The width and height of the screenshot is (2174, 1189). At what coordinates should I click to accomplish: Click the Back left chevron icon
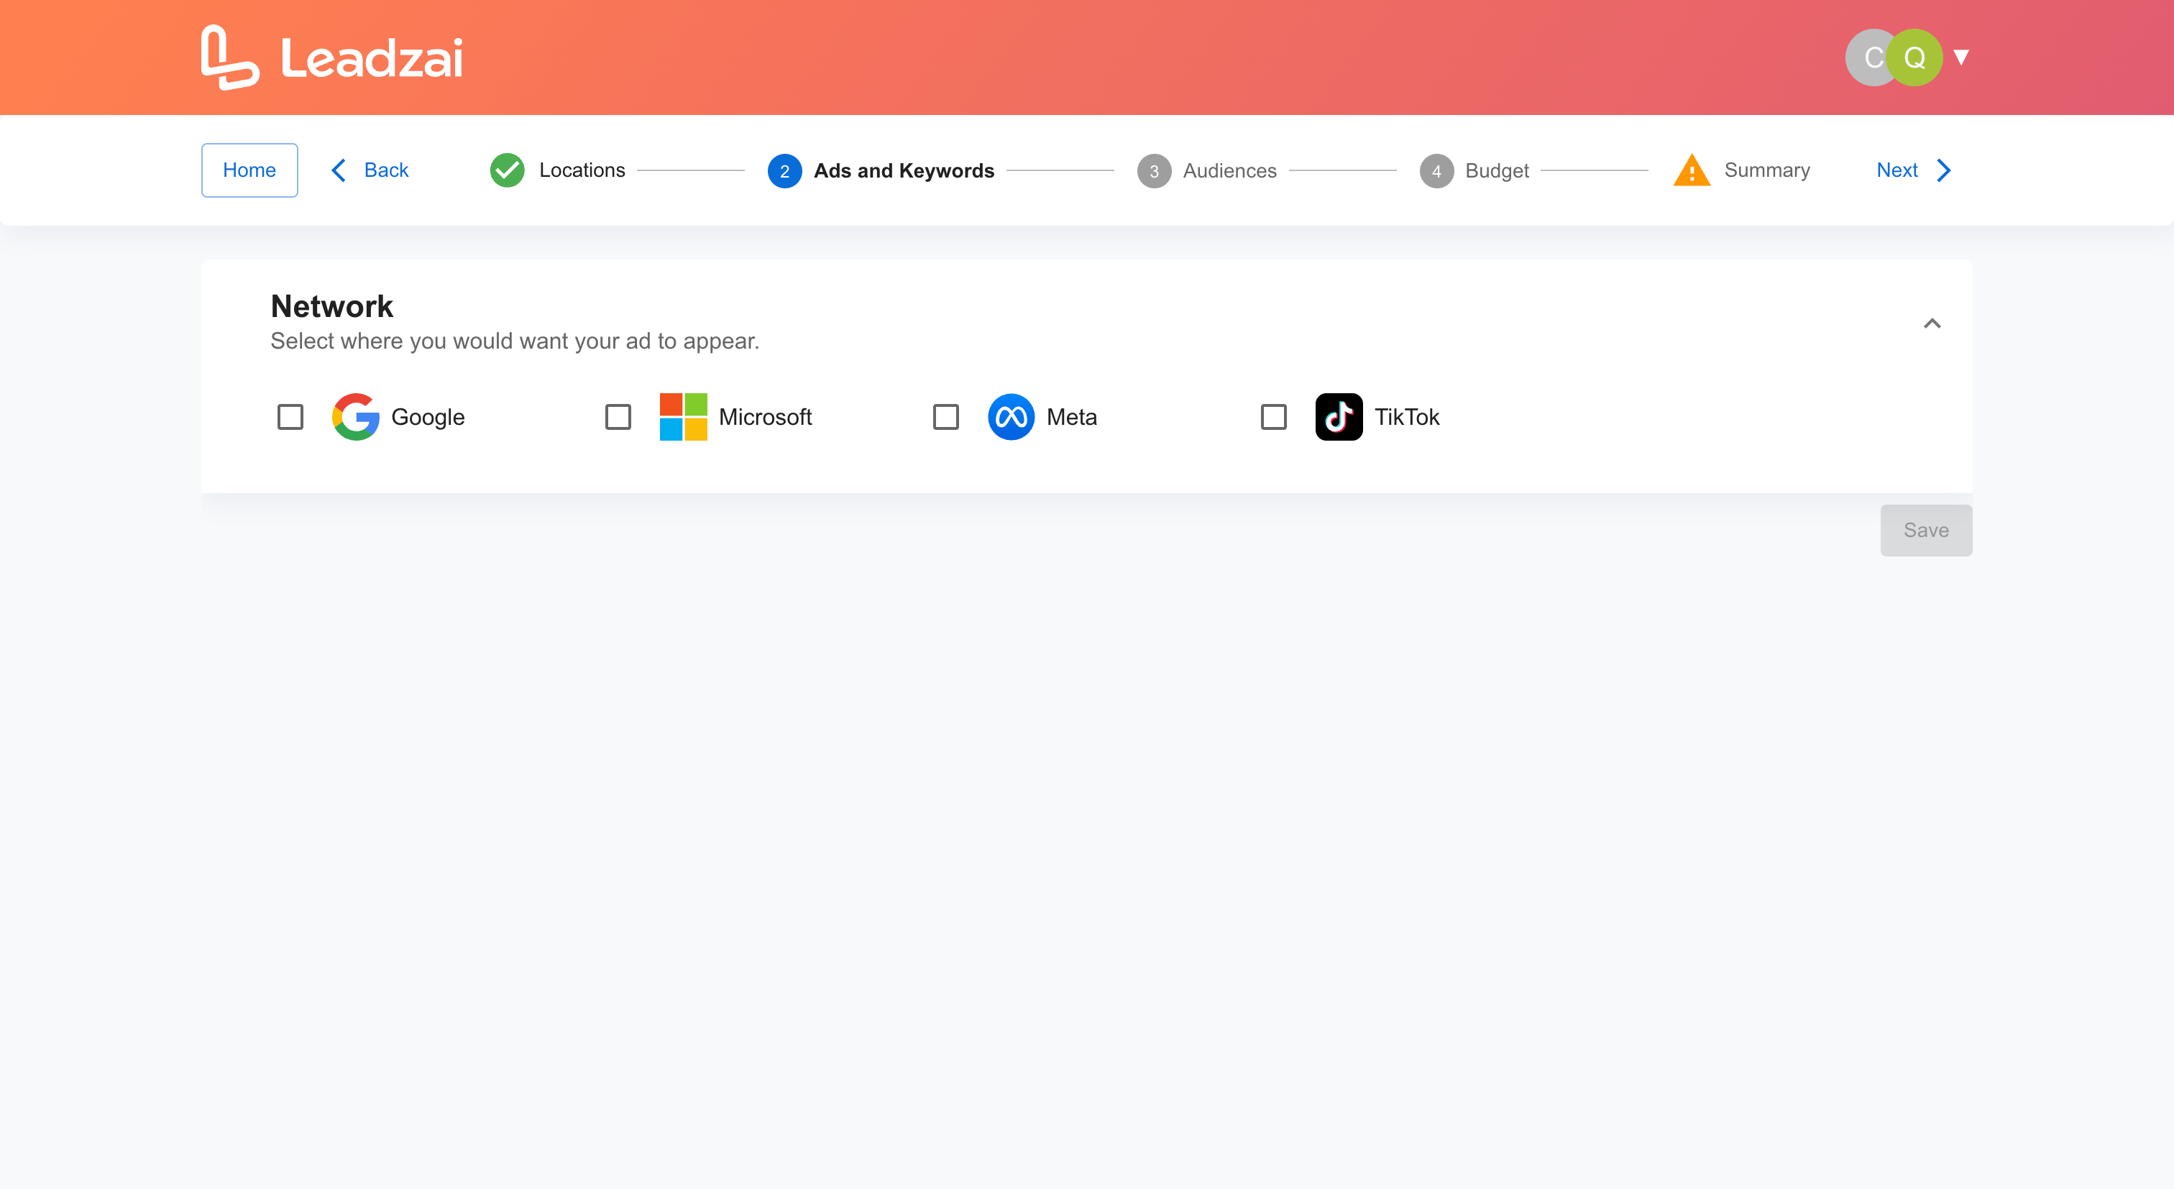[339, 170]
